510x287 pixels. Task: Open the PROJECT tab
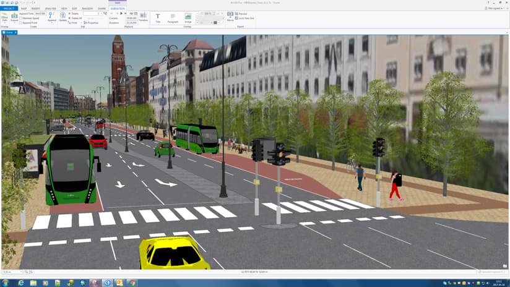(9, 9)
